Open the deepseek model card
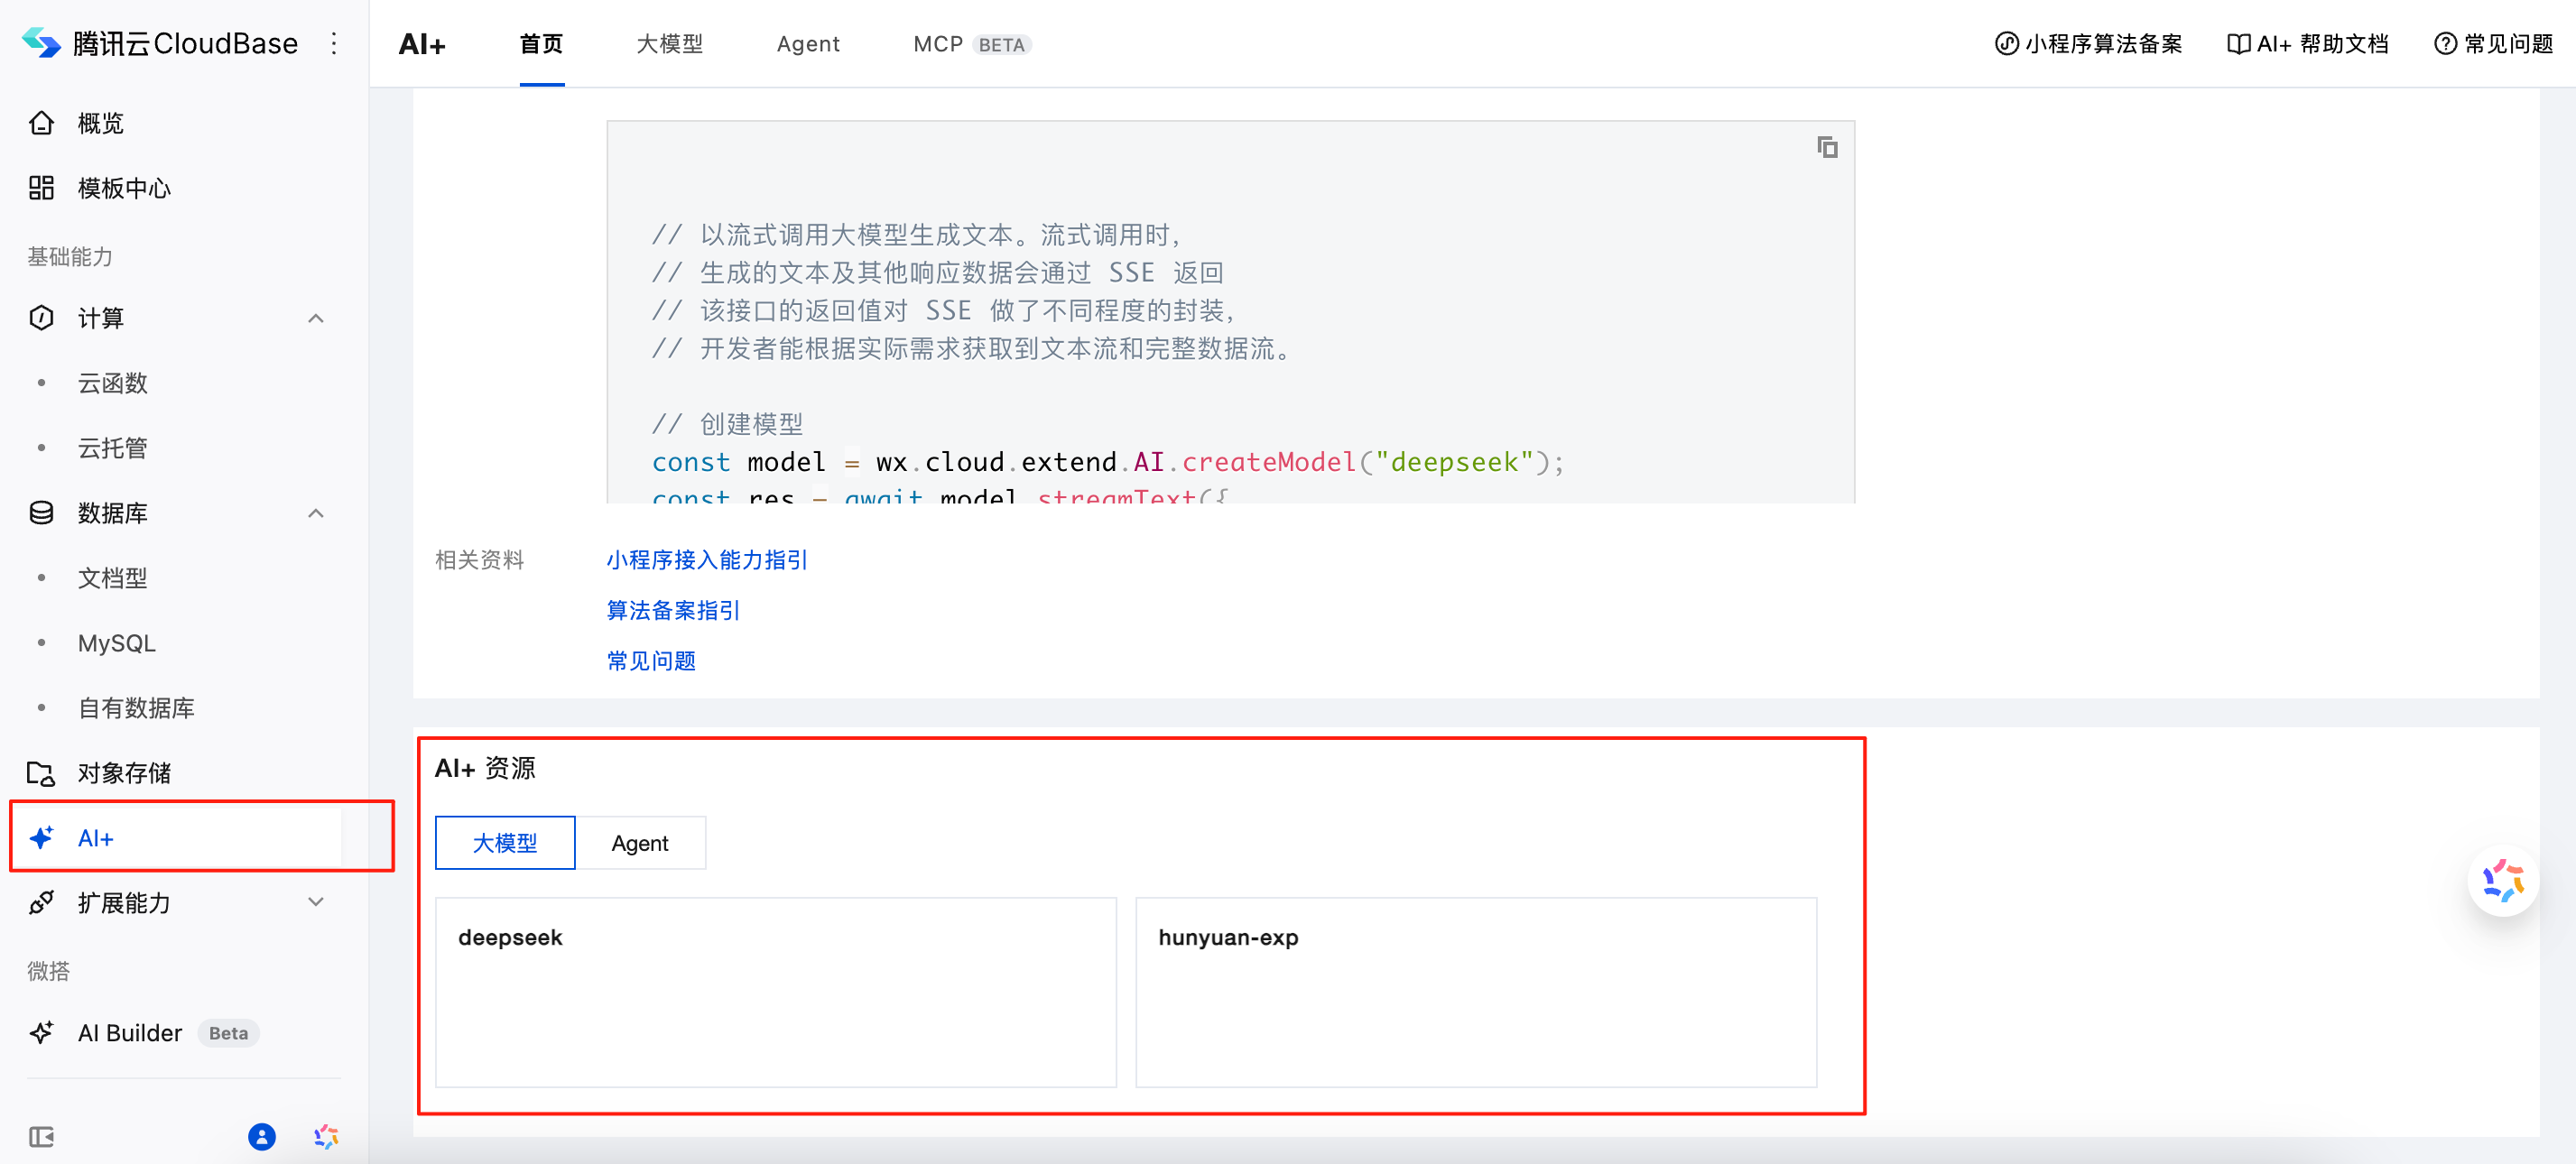 [776, 992]
